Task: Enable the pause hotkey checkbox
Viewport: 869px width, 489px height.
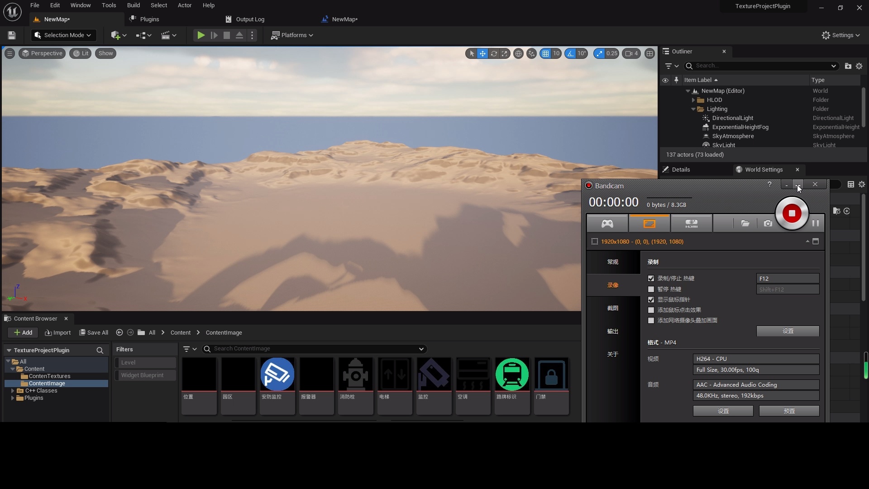Action: 651,289
